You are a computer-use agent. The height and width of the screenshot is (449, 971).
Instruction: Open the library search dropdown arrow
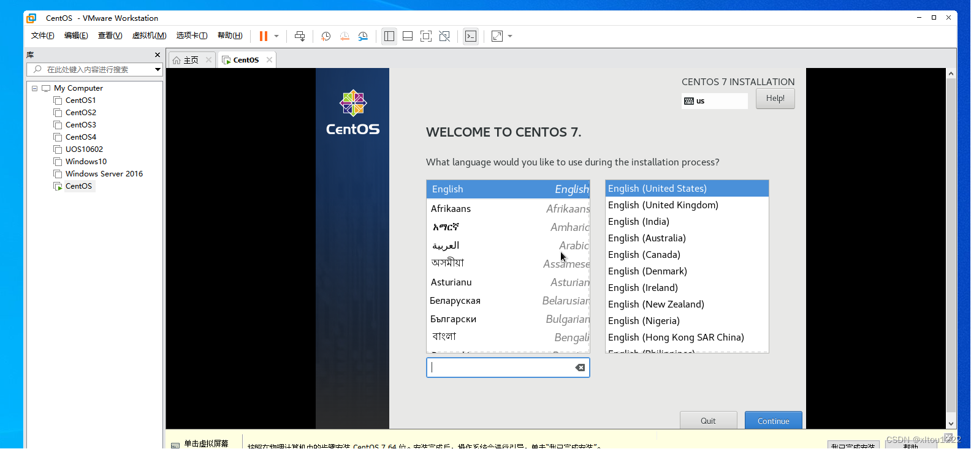tap(158, 69)
